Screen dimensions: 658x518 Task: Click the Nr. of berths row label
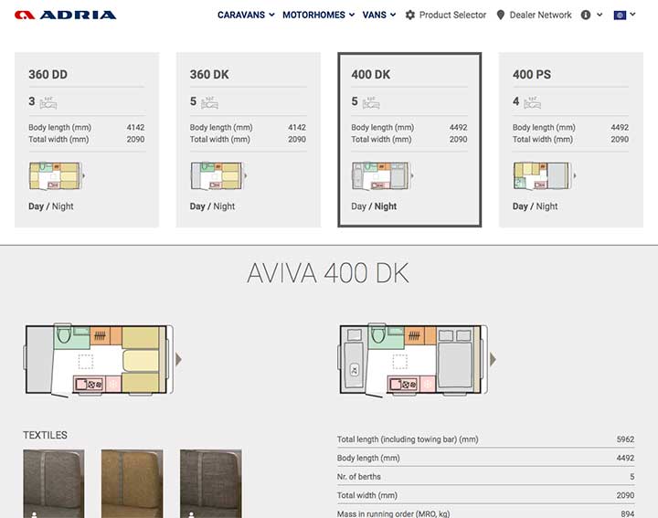[359, 477]
